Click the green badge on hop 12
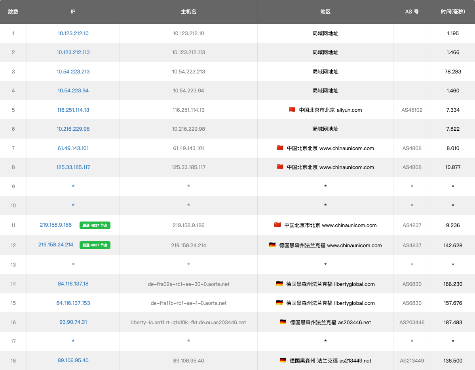Viewport: 475px width, 370px height. [x=95, y=245]
